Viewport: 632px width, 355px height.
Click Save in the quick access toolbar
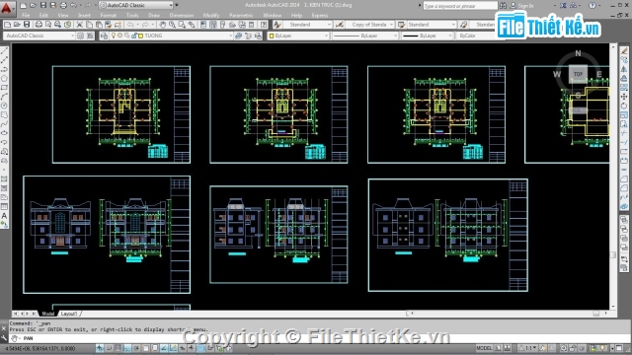tap(43, 5)
